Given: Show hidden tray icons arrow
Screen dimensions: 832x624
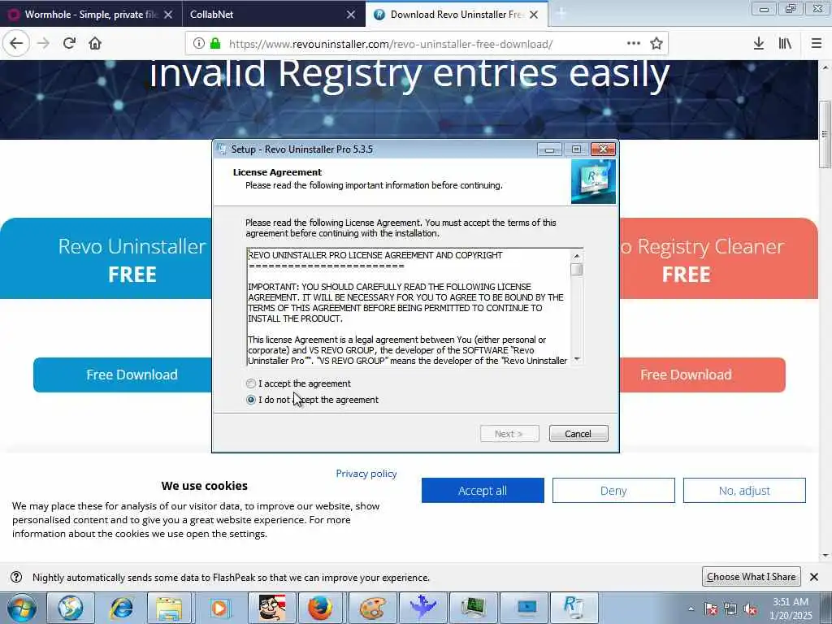Looking at the screenshot, I should (x=691, y=609).
